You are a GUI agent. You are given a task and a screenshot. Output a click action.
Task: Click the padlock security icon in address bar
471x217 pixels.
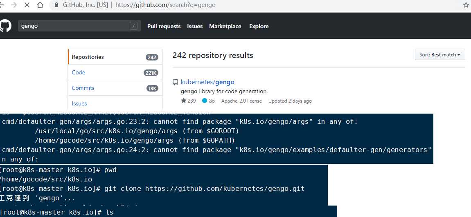[x=56, y=5]
